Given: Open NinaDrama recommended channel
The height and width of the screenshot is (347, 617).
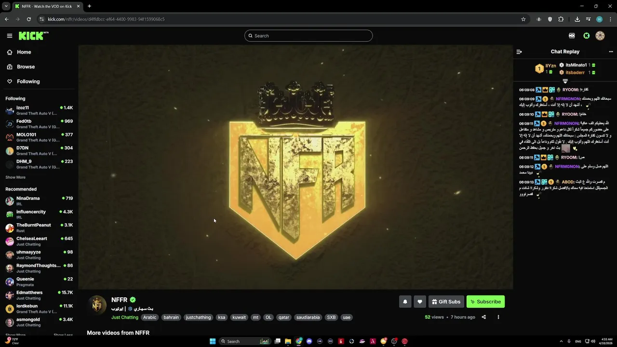Looking at the screenshot, I should click(39, 201).
